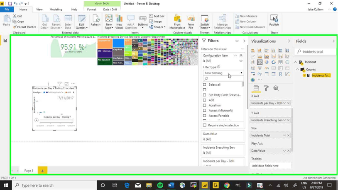338x191 pixels.
Task: Open X Axis field dropdown arrow
Action: point(284,103)
